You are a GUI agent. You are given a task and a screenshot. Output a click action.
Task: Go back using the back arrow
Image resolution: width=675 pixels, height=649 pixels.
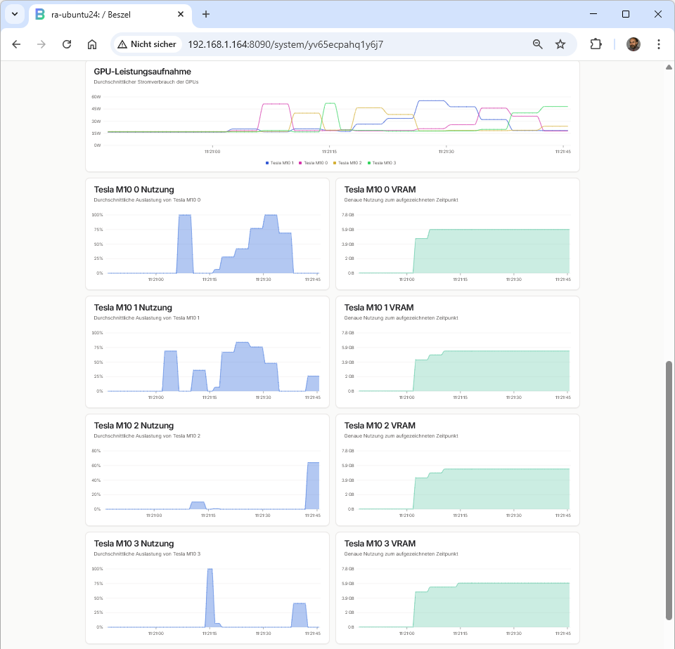(16, 44)
